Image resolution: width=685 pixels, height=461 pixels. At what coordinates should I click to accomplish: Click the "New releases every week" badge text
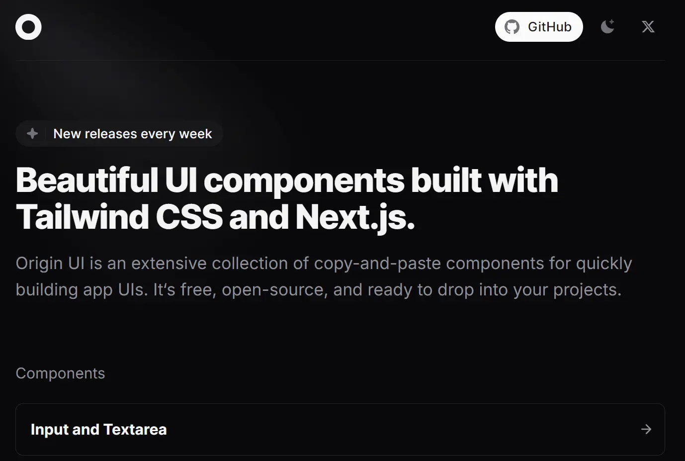[x=133, y=134]
